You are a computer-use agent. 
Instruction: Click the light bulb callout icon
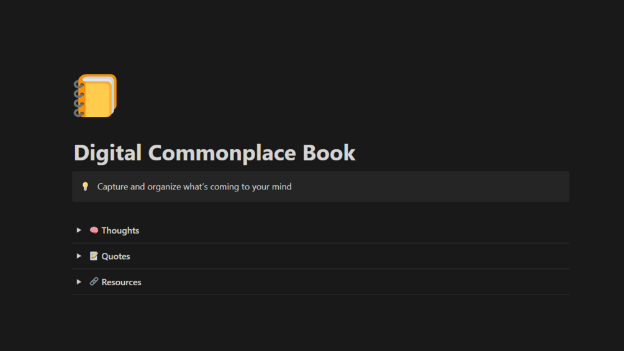point(86,186)
